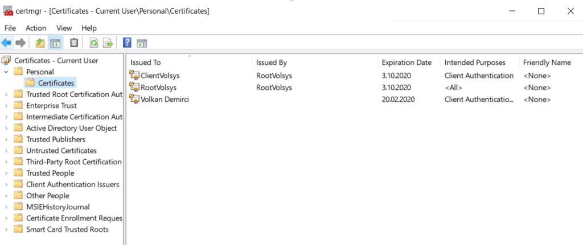Open the Action menu

tap(36, 28)
